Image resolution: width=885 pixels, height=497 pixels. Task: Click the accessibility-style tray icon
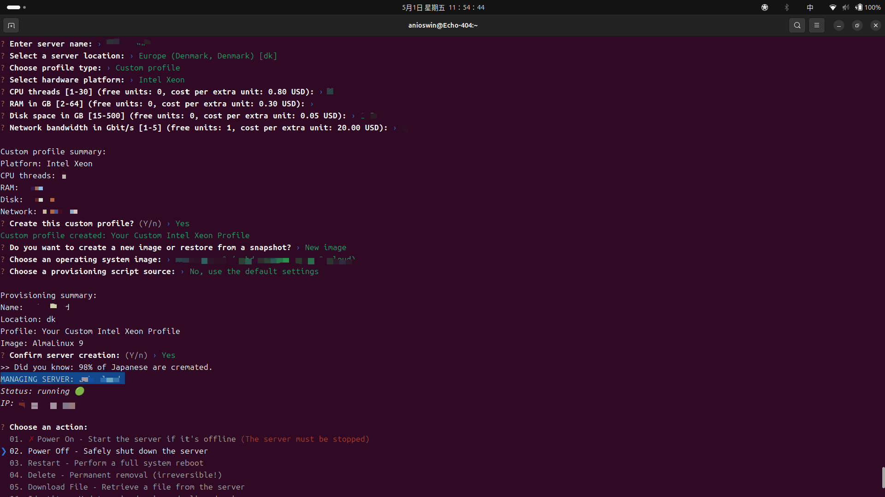pos(765,7)
